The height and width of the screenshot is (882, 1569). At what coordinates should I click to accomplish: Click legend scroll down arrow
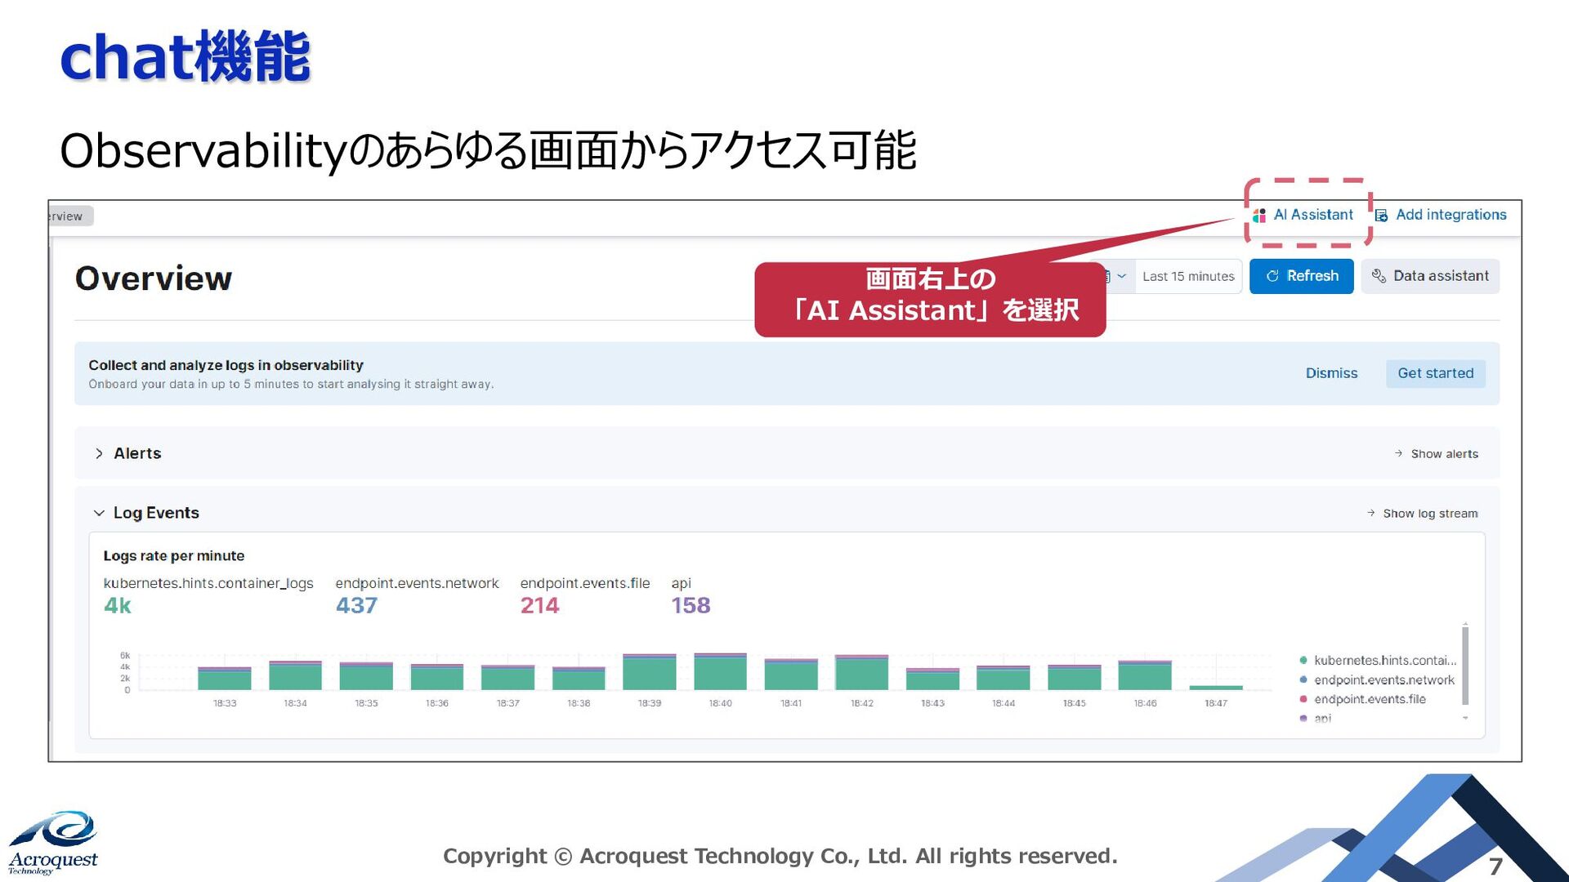[1465, 719]
